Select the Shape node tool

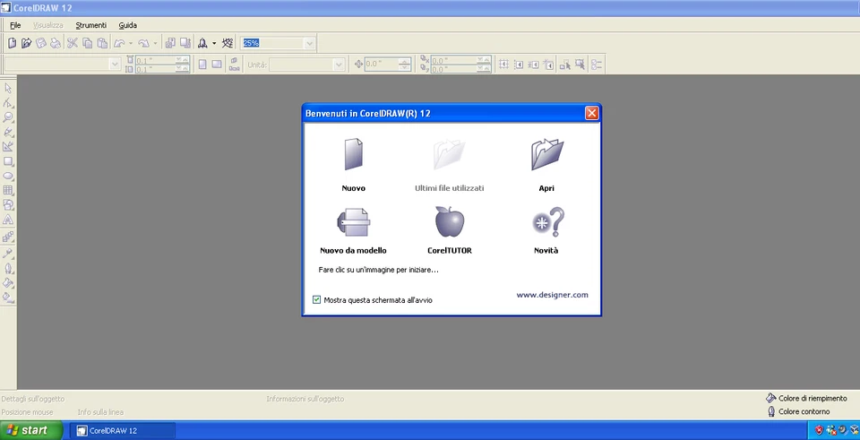[x=8, y=102]
